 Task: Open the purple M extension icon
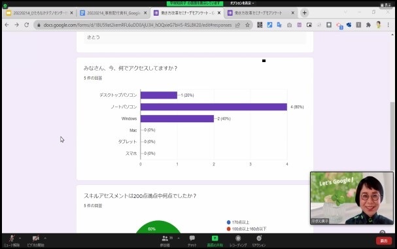tap(300, 25)
